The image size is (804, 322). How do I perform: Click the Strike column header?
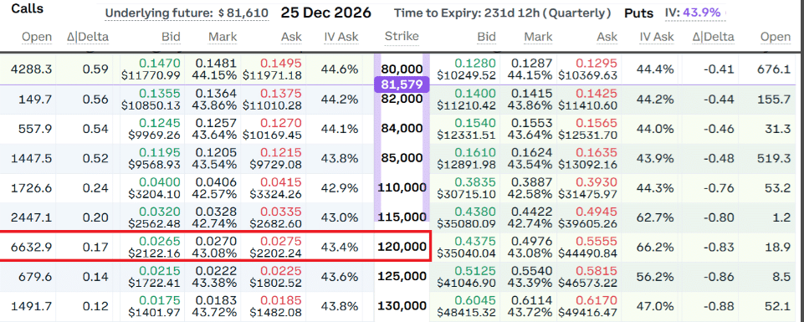pos(402,36)
